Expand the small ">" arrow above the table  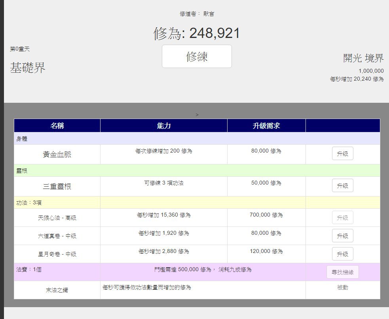197,115
